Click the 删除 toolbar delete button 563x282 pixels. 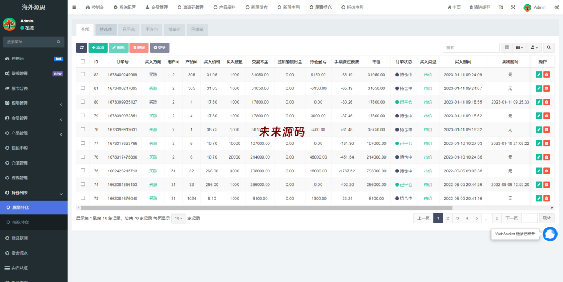(x=139, y=48)
